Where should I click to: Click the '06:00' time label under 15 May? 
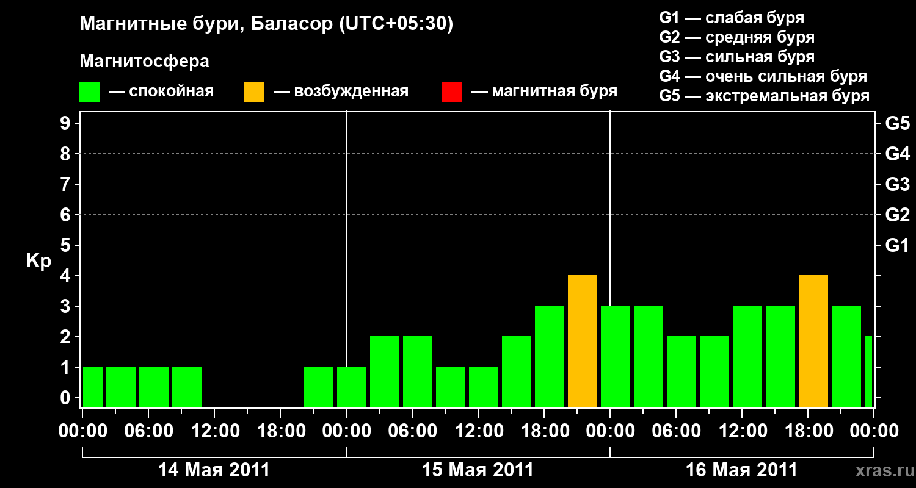412,431
